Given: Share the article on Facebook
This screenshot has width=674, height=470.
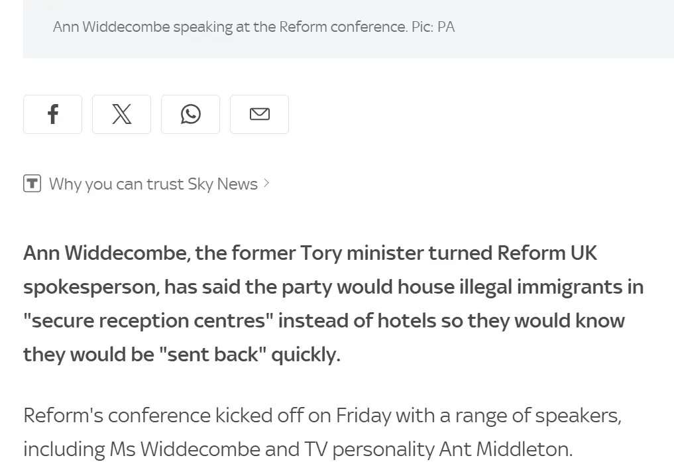Looking at the screenshot, I should coord(52,115).
